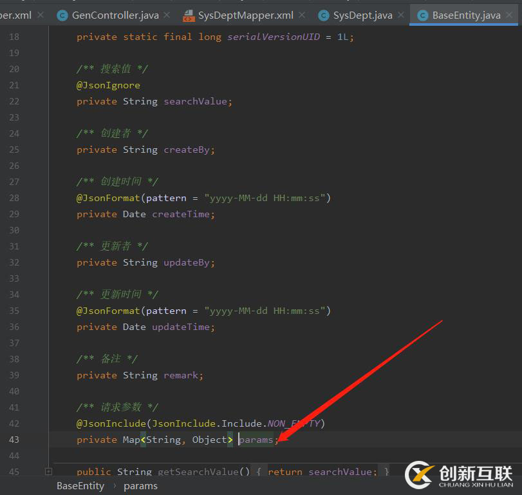Close the GenController.java tab

pos(167,15)
